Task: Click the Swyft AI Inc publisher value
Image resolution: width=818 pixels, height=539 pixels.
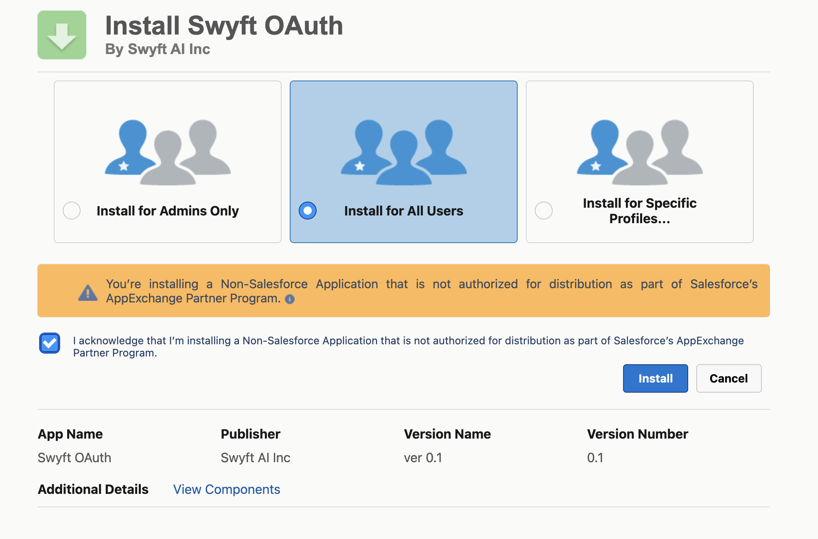Action: 256,458
